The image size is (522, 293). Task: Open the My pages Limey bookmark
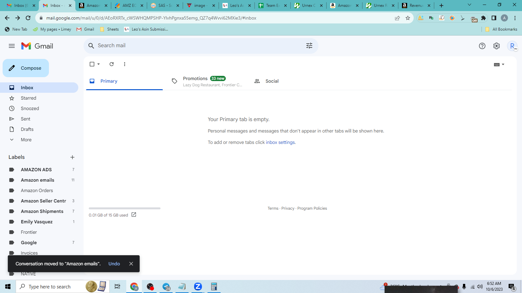click(x=52, y=29)
